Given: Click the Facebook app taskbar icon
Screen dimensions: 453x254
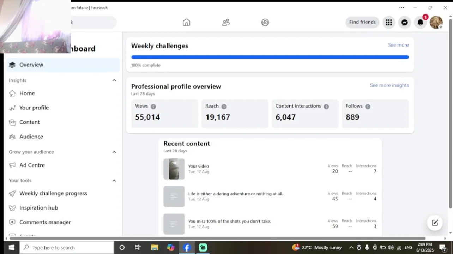Looking at the screenshot, I should tap(187, 248).
